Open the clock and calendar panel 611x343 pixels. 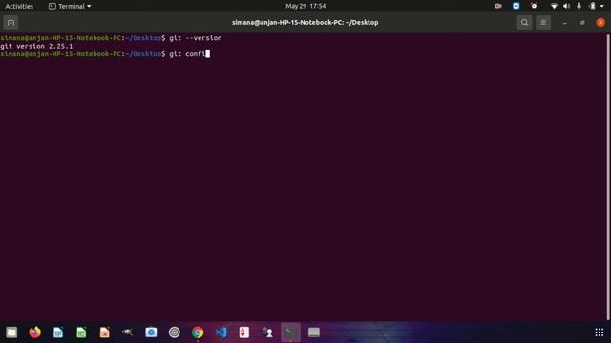click(305, 6)
